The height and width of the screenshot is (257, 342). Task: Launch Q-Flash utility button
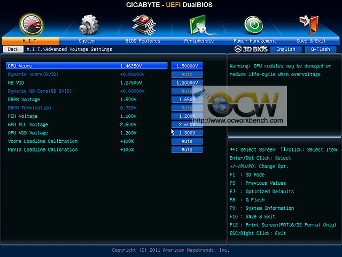(321, 49)
